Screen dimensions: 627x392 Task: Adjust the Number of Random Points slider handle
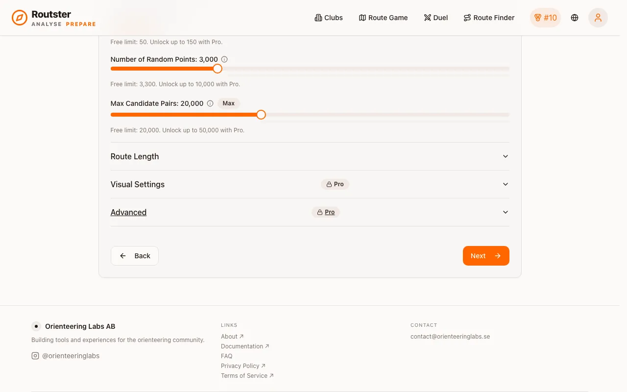coord(217,69)
